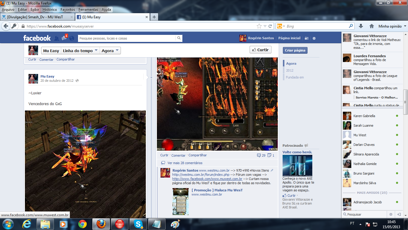Open chat with Nathalia Gomide

click(x=372, y=164)
